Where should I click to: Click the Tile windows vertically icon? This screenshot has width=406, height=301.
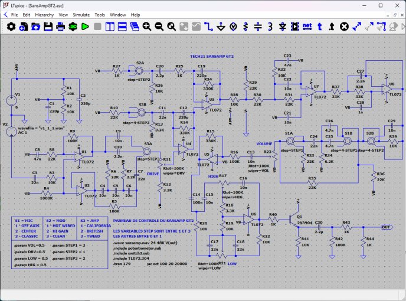[110, 27]
